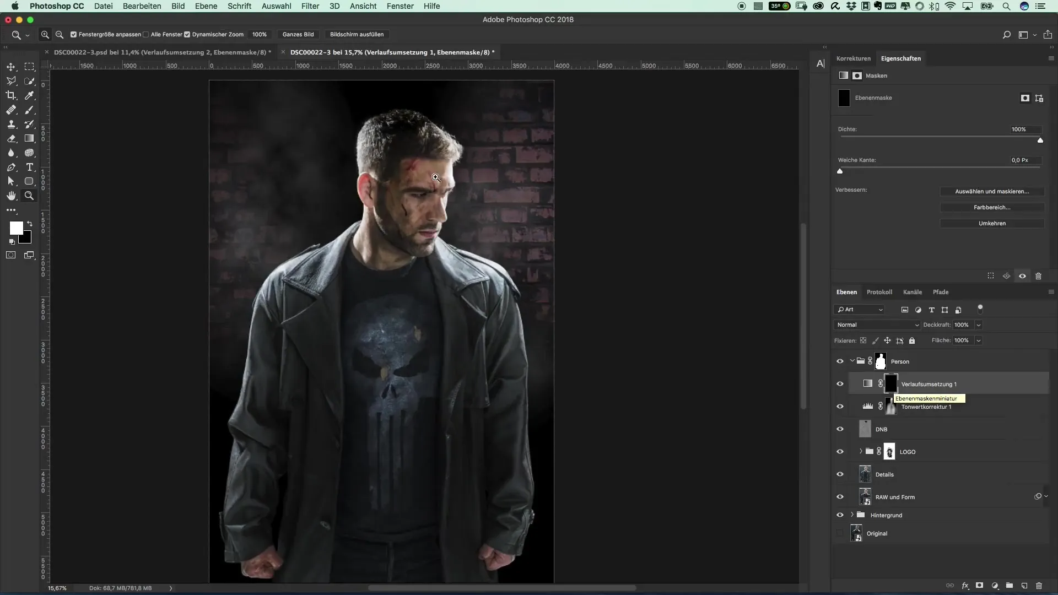Open the Layers panel menu
The height and width of the screenshot is (595, 1058).
(x=1051, y=292)
